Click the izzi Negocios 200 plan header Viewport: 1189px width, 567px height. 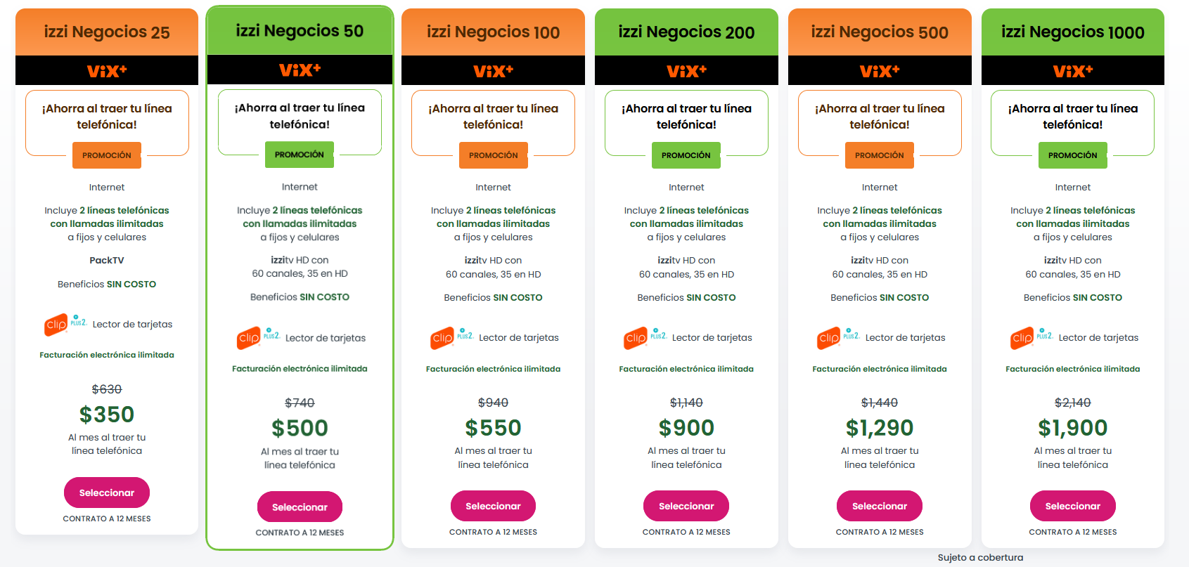686,32
